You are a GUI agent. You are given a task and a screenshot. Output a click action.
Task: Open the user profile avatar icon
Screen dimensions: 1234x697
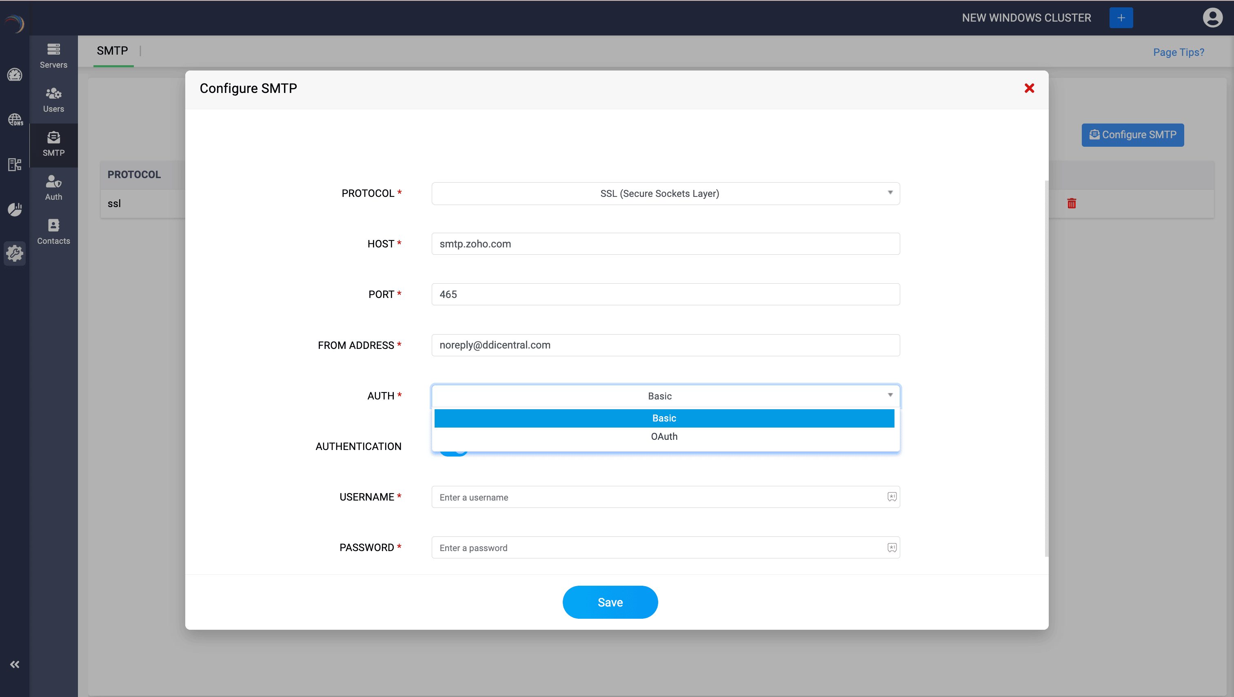(x=1212, y=18)
